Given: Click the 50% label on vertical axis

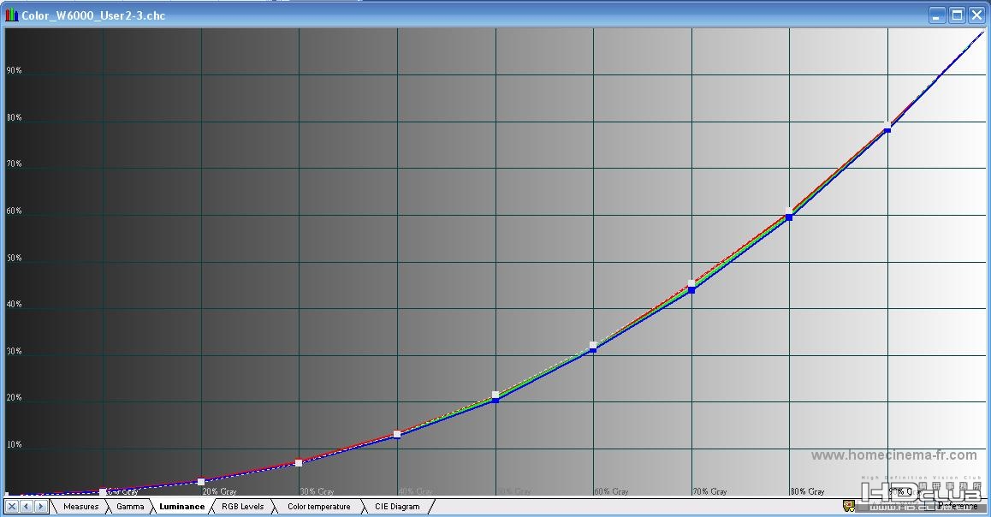Looking at the screenshot, I should coord(14,258).
